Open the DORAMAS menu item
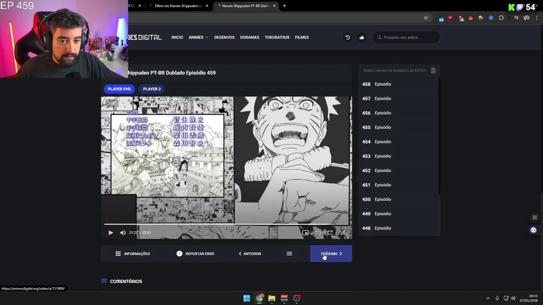Viewport: 543px width, 305px height. pyautogui.click(x=249, y=37)
